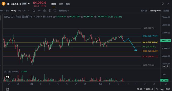Toggle the log scale button in bottom bar
This screenshot has width=172, height=91.
click(x=162, y=89)
